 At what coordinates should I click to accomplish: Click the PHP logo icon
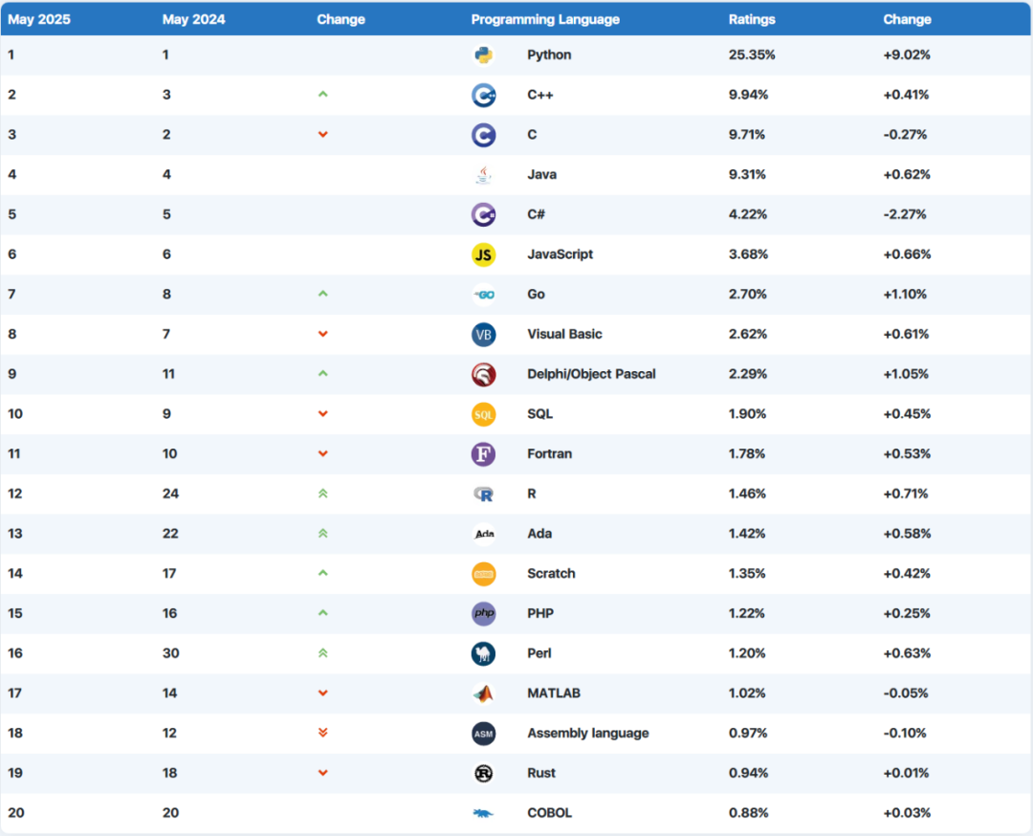click(483, 613)
